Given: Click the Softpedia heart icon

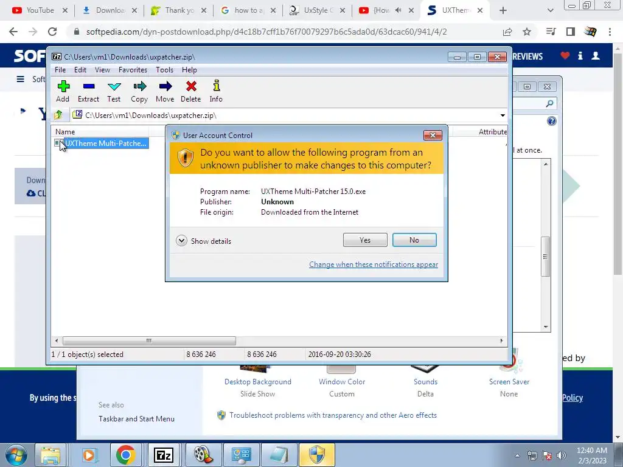Looking at the screenshot, I should tap(565, 55).
